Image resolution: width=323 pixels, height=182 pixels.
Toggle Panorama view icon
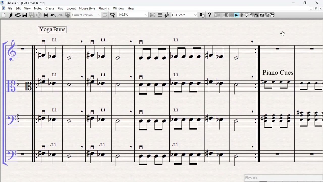(x=153, y=15)
